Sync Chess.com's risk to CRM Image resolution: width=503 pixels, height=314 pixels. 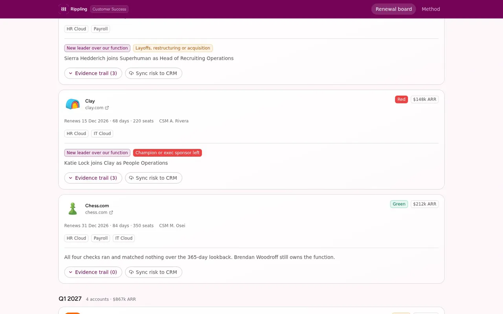[x=154, y=272]
